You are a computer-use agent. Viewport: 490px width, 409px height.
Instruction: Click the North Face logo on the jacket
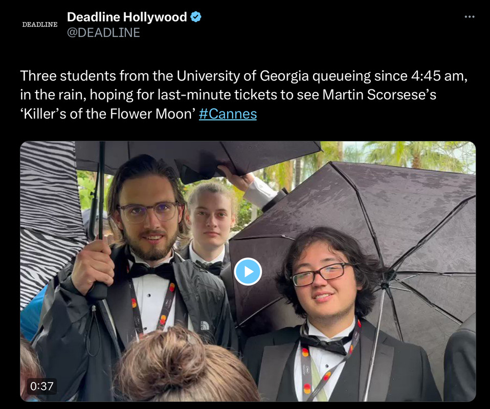(205, 326)
